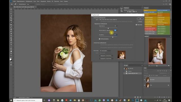Screen dimensions: 181x102
Task: Click the foreground color swatch
Action: 11,59
